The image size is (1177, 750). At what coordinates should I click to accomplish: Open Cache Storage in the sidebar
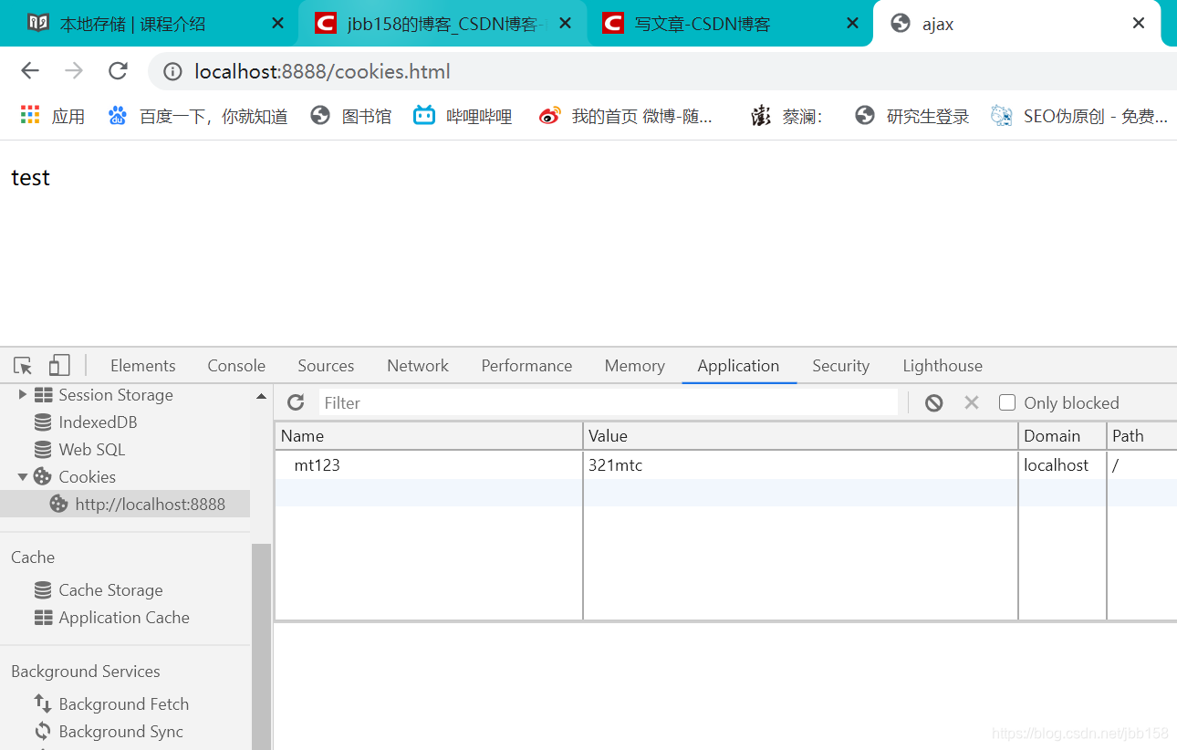(x=110, y=589)
